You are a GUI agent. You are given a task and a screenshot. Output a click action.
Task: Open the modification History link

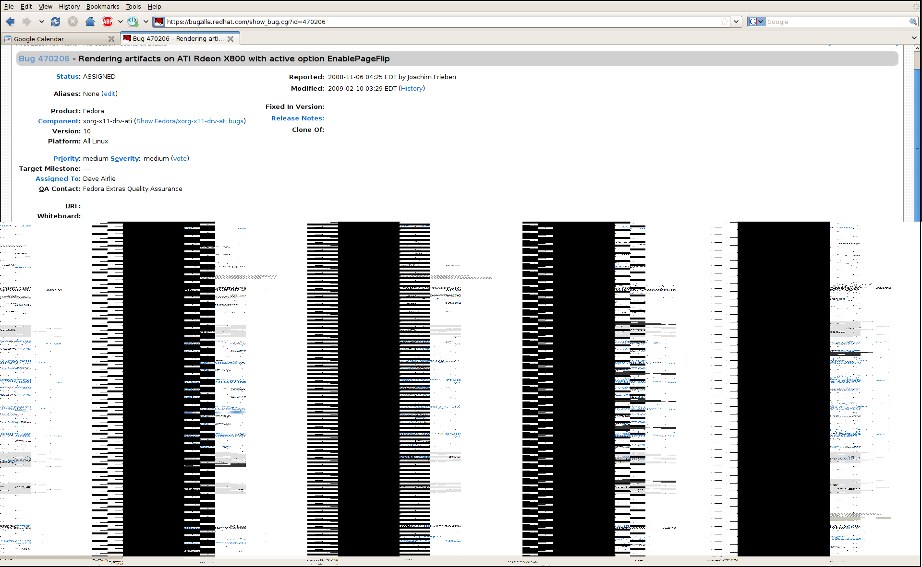pos(412,88)
